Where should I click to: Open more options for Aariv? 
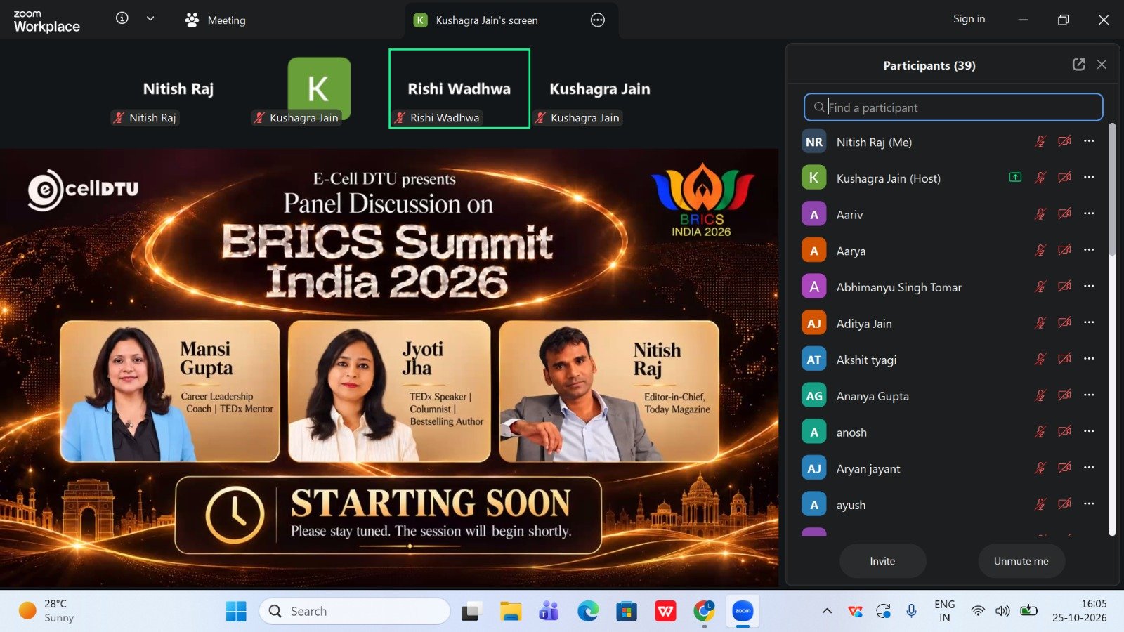click(x=1089, y=213)
